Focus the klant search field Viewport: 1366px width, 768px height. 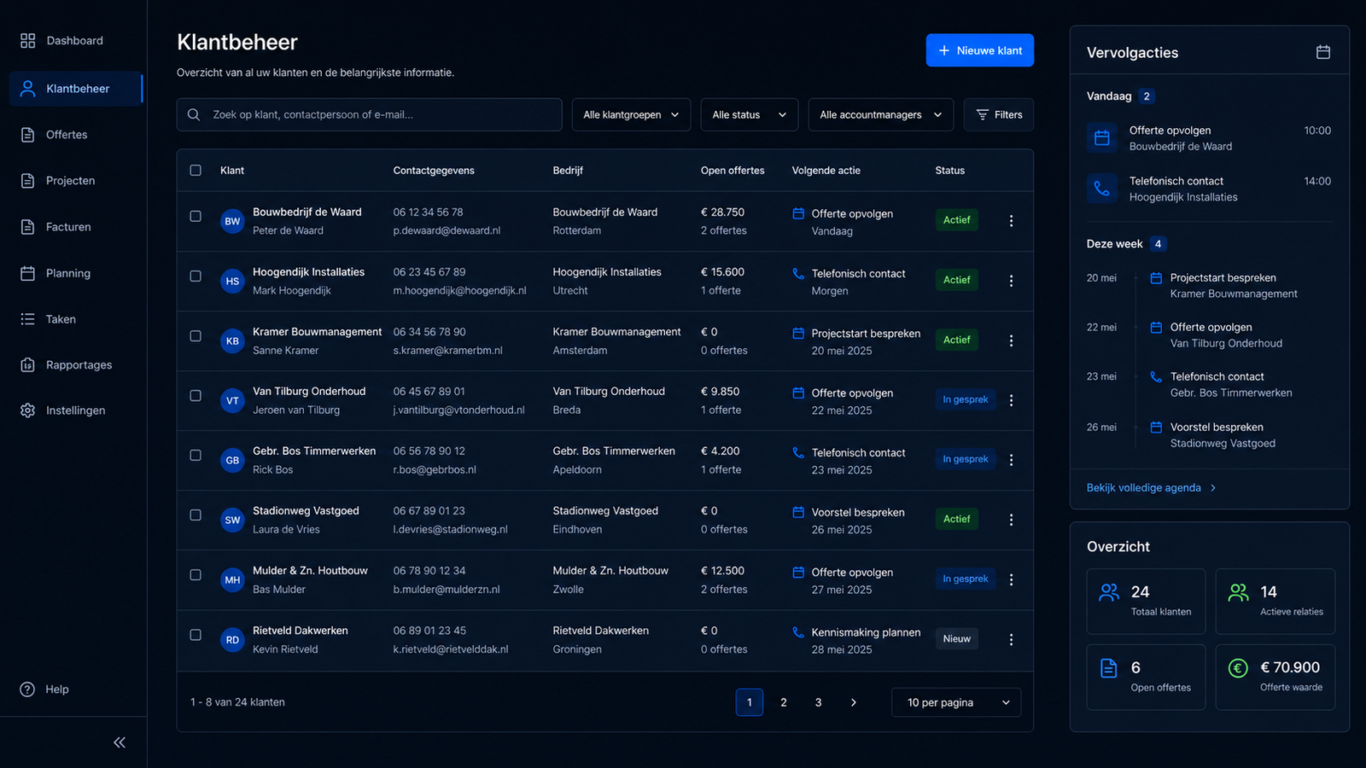pos(370,114)
